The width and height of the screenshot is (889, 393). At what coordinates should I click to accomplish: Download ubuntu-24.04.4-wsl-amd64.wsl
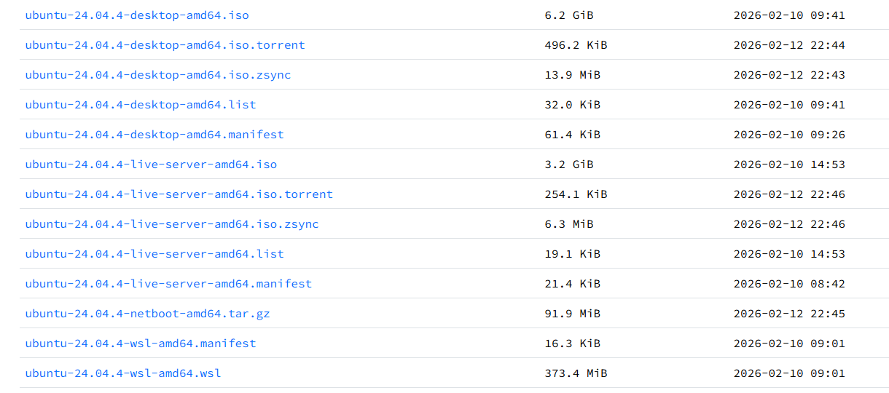(x=123, y=373)
